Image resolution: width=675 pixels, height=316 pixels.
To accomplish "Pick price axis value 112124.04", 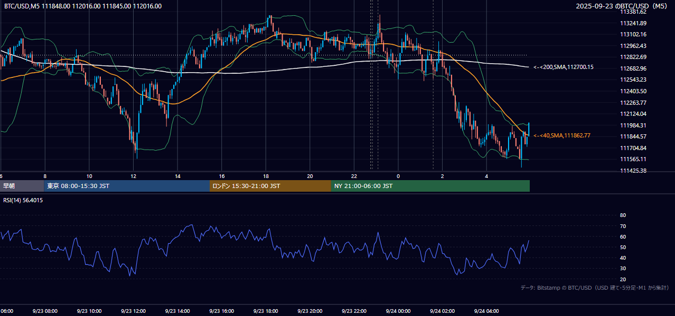I will (x=633, y=114).
